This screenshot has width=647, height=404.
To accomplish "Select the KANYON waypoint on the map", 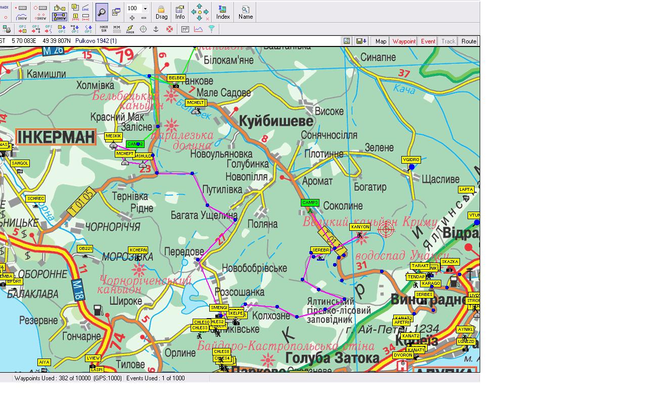I will tap(360, 227).
